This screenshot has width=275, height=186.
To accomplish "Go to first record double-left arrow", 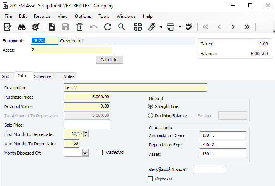I will point(205,27).
